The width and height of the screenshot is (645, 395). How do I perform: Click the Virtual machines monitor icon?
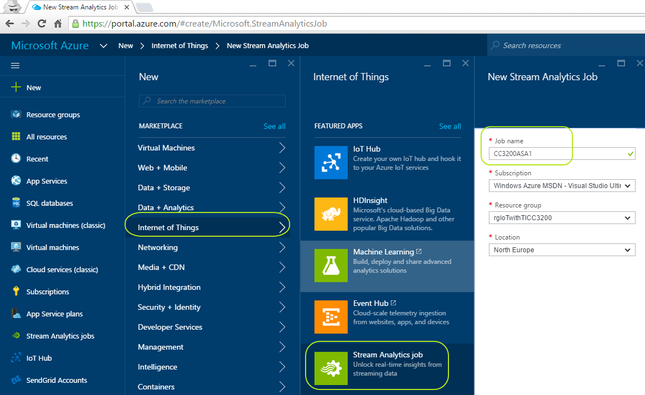(16, 247)
